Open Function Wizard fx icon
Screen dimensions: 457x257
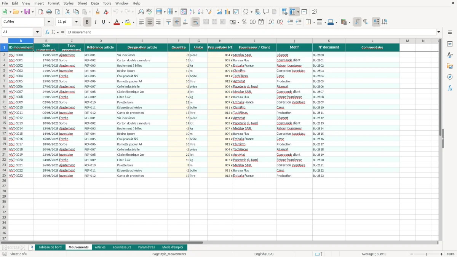(47, 32)
